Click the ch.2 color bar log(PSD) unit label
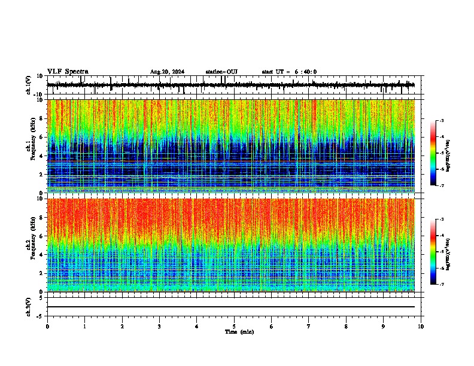The image size is (474, 366). click(x=449, y=255)
